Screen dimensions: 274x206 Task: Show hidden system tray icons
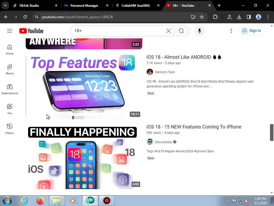[x=227, y=201]
